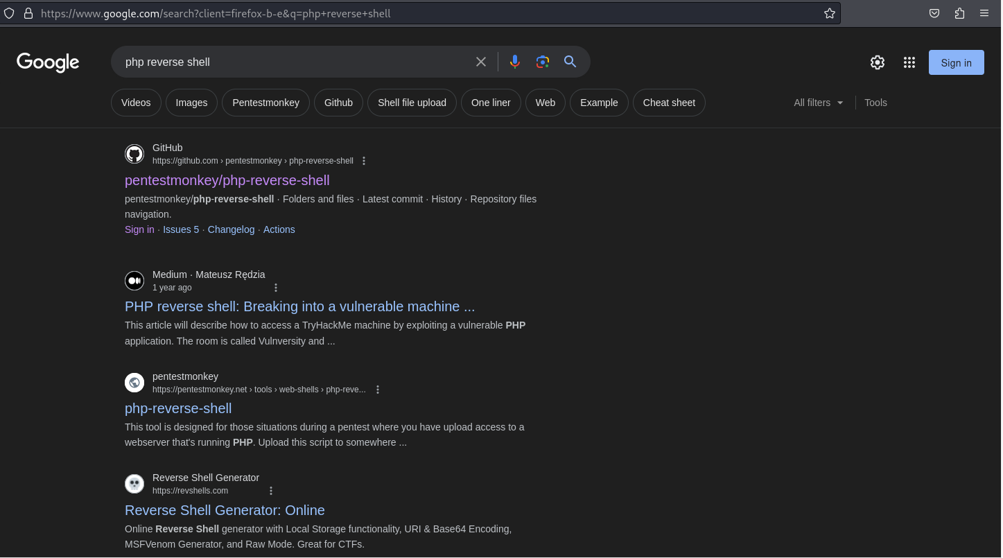Click the Save to Pocket icon
This screenshot has width=1003, height=558.
tap(934, 13)
